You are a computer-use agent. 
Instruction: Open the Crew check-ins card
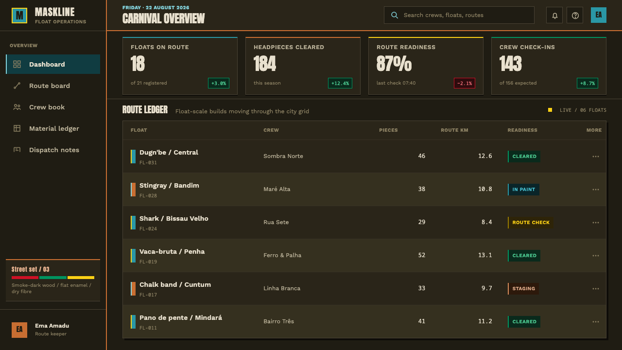(549, 66)
